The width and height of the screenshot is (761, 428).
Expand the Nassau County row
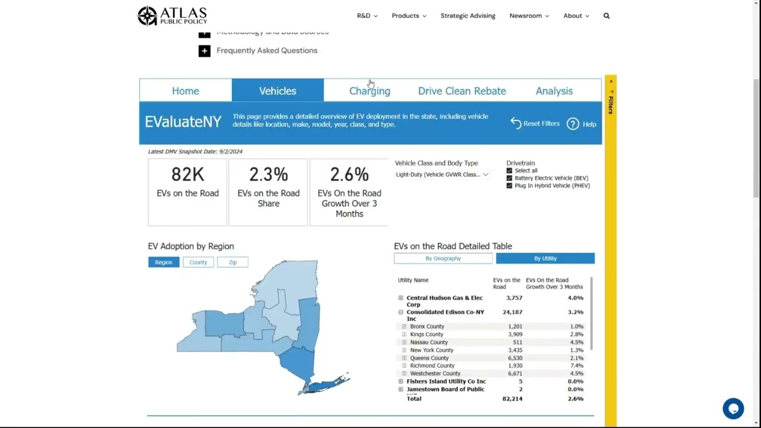point(404,342)
